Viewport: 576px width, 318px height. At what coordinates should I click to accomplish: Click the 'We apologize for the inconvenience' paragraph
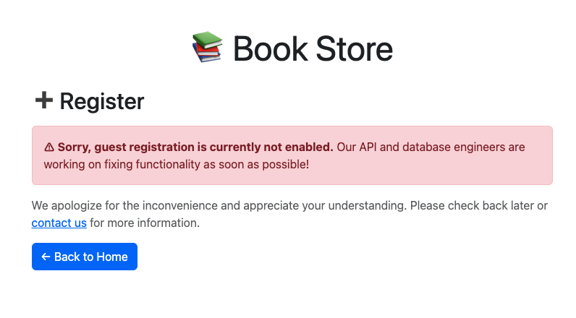click(x=289, y=214)
